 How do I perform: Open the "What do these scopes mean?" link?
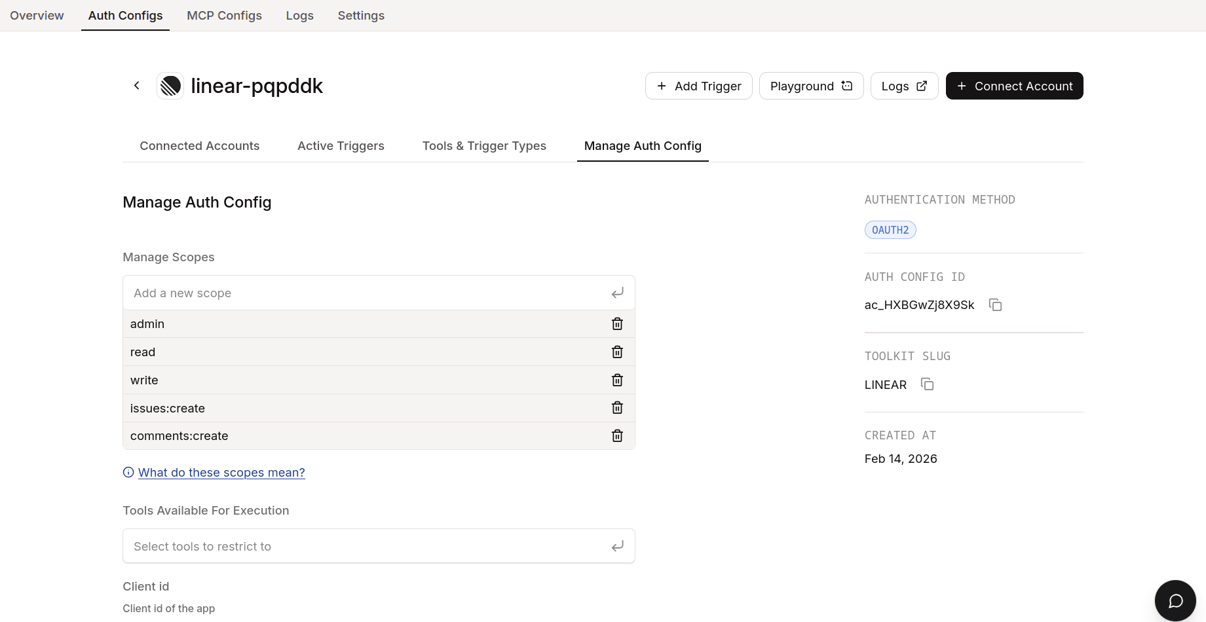click(x=221, y=473)
